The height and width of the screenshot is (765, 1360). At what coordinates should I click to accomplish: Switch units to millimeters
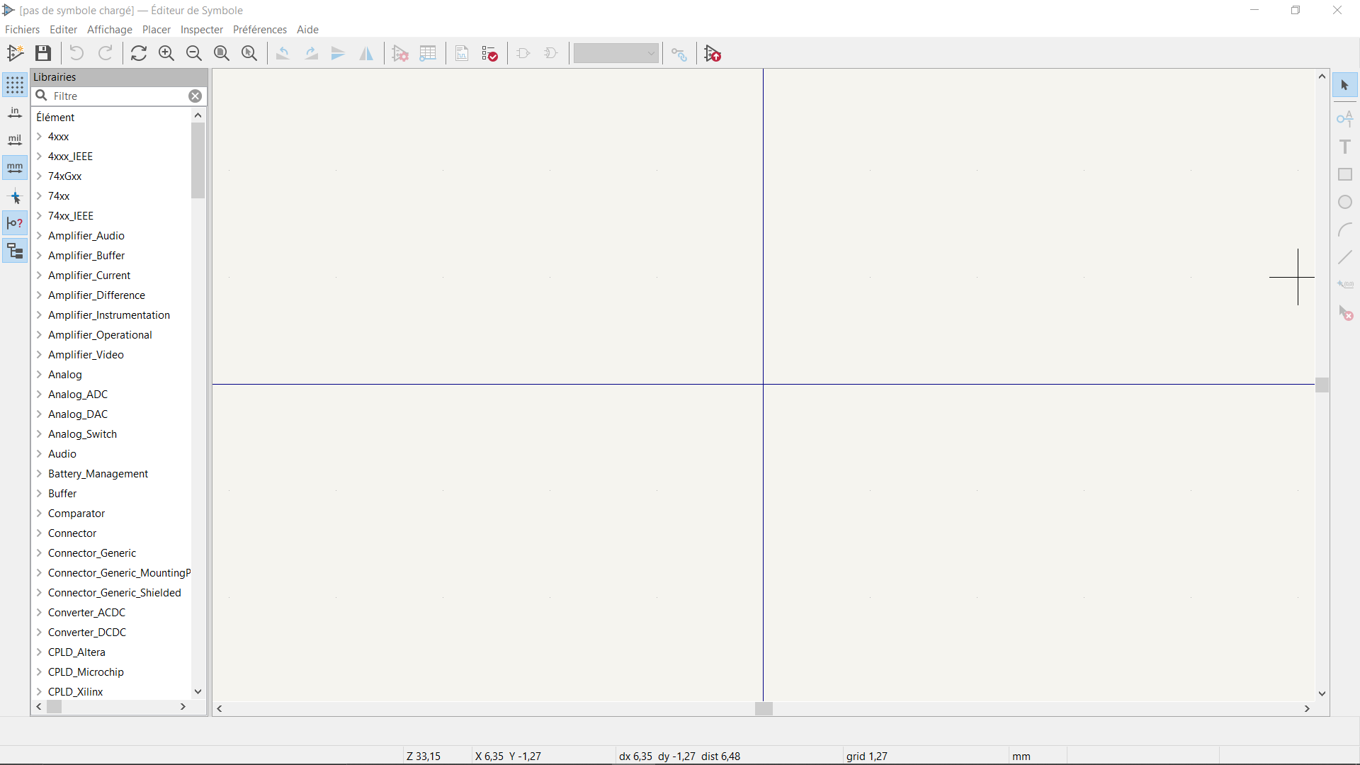coord(15,168)
